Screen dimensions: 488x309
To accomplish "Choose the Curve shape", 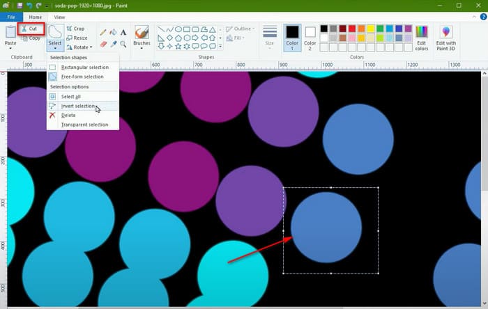I will 169,29.
